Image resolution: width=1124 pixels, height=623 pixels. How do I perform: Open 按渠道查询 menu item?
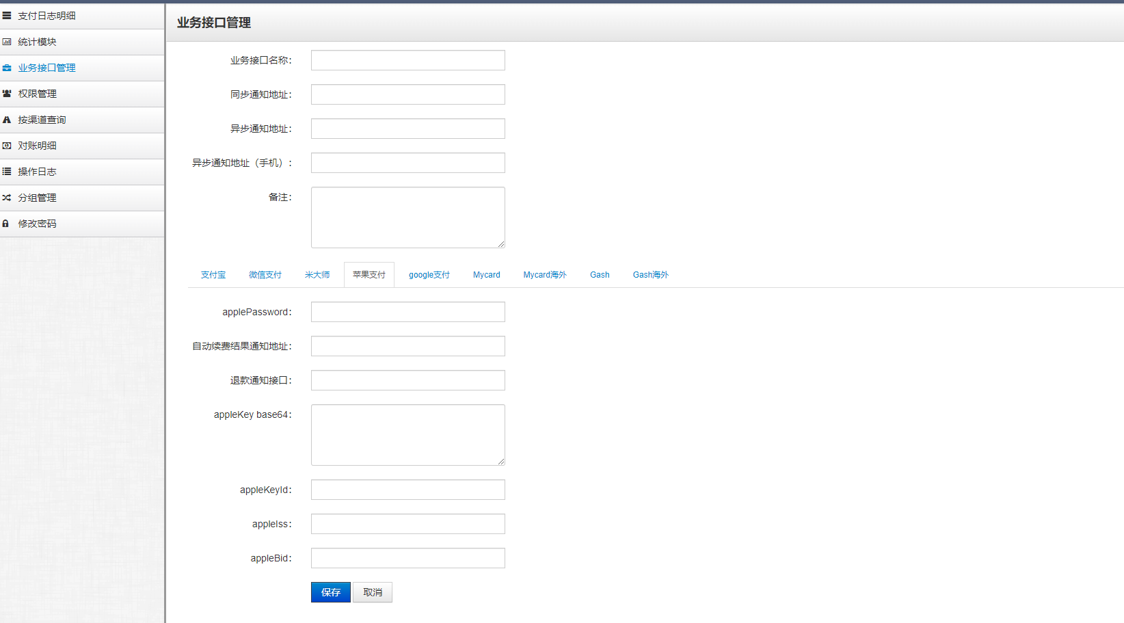(82, 120)
